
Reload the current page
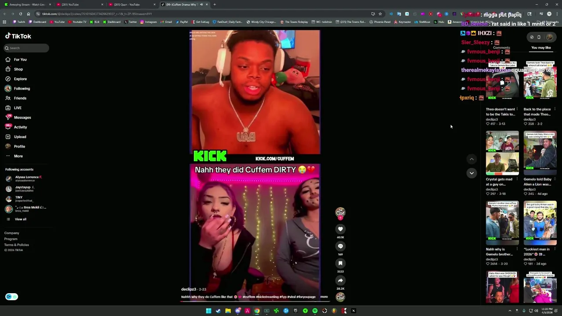[x=20, y=14]
